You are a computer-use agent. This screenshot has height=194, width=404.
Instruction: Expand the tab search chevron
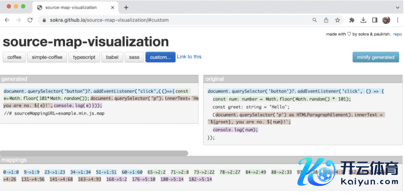(397, 7)
